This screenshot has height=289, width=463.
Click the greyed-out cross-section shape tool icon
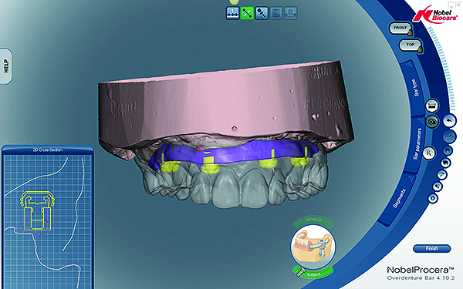pos(291,13)
